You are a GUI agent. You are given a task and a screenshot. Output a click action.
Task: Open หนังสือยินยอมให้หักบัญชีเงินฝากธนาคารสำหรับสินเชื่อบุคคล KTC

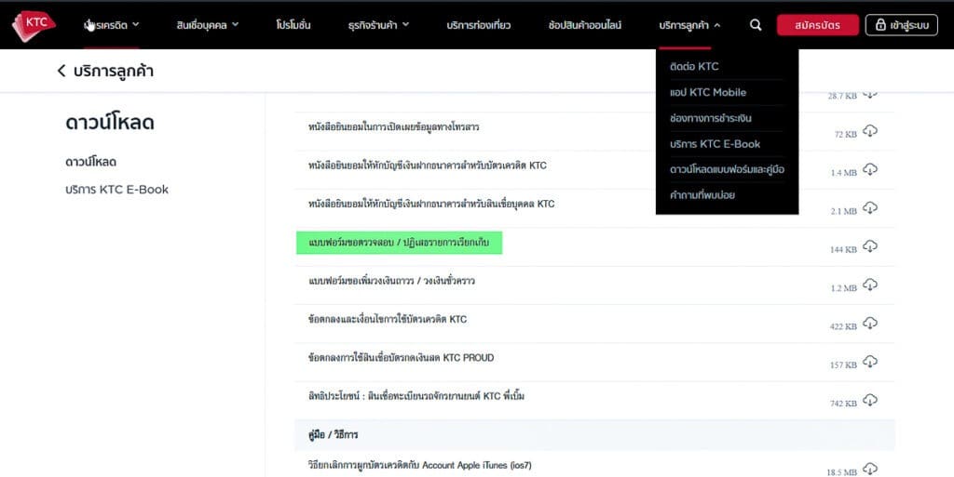[431, 204]
